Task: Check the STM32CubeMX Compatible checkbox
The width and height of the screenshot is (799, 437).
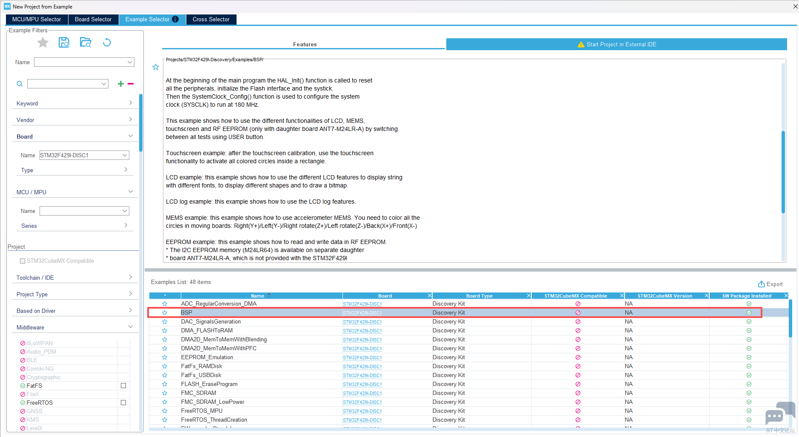Action: (x=23, y=261)
